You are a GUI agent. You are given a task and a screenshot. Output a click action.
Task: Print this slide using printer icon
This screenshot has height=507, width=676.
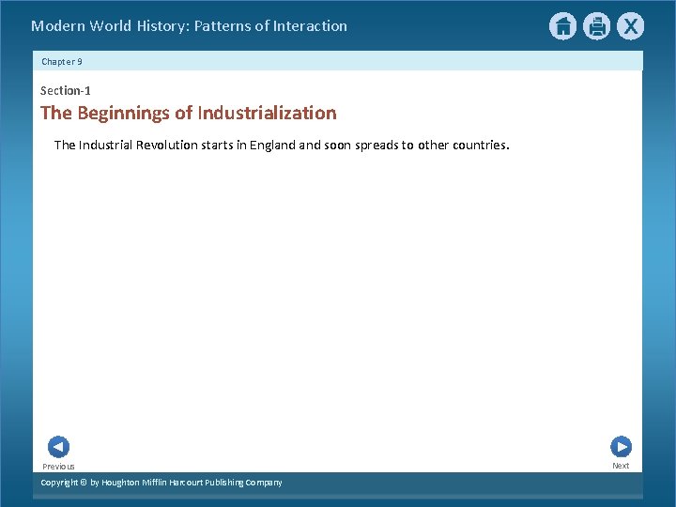pos(597,26)
